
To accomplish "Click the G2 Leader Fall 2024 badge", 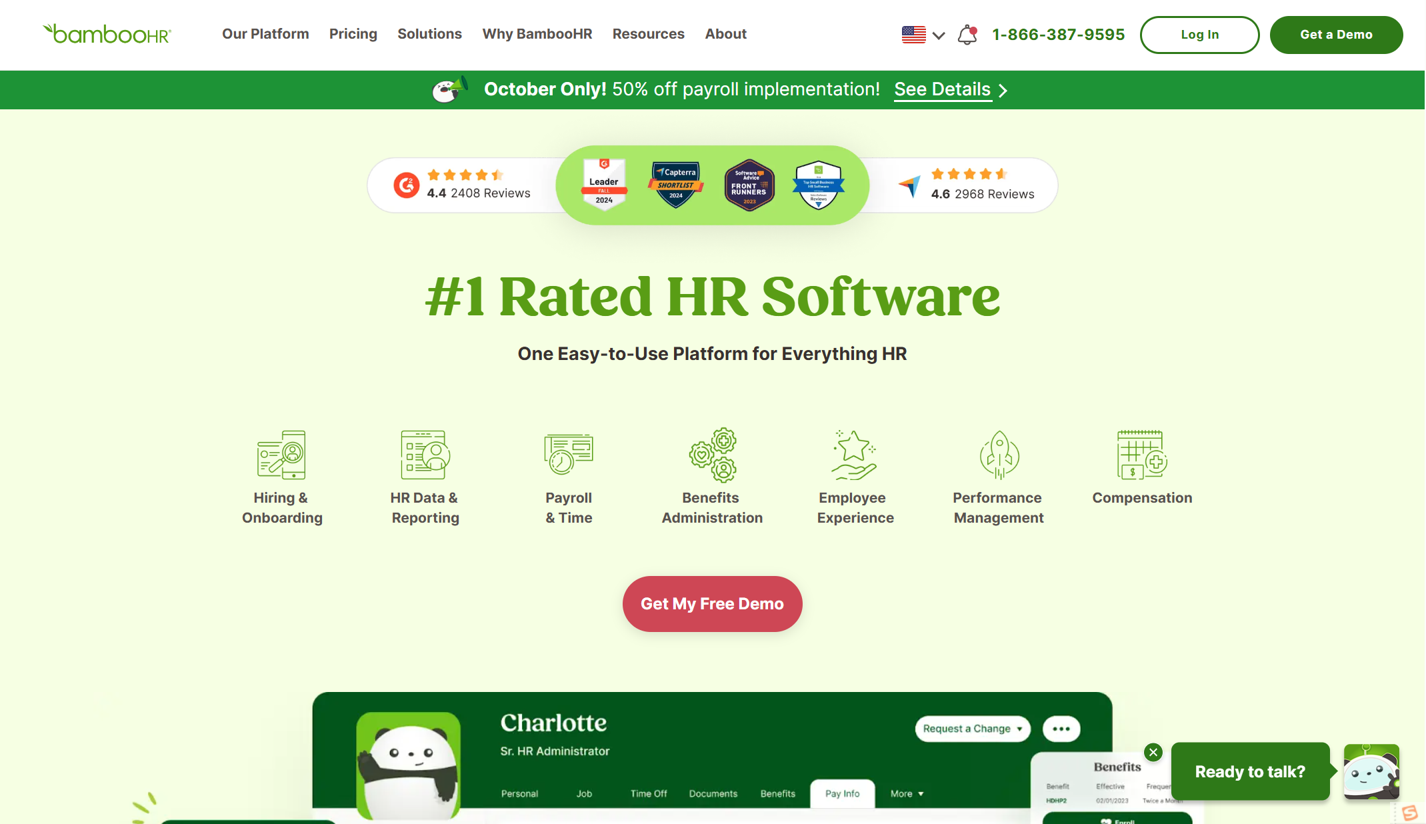I will point(604,185).
